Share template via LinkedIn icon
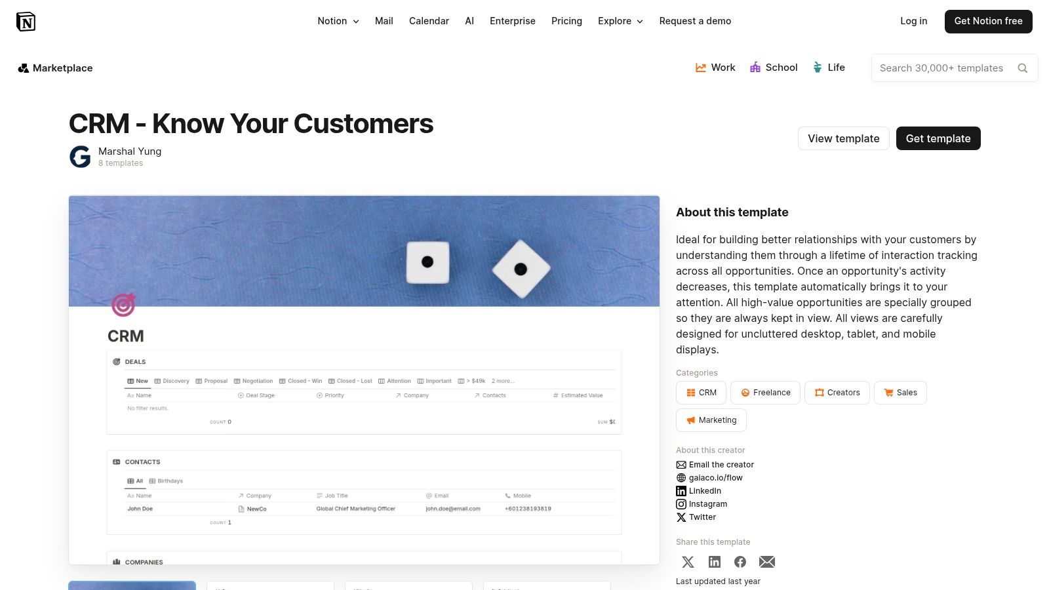This screenshot has height=590, width=1049. [715, 562]
